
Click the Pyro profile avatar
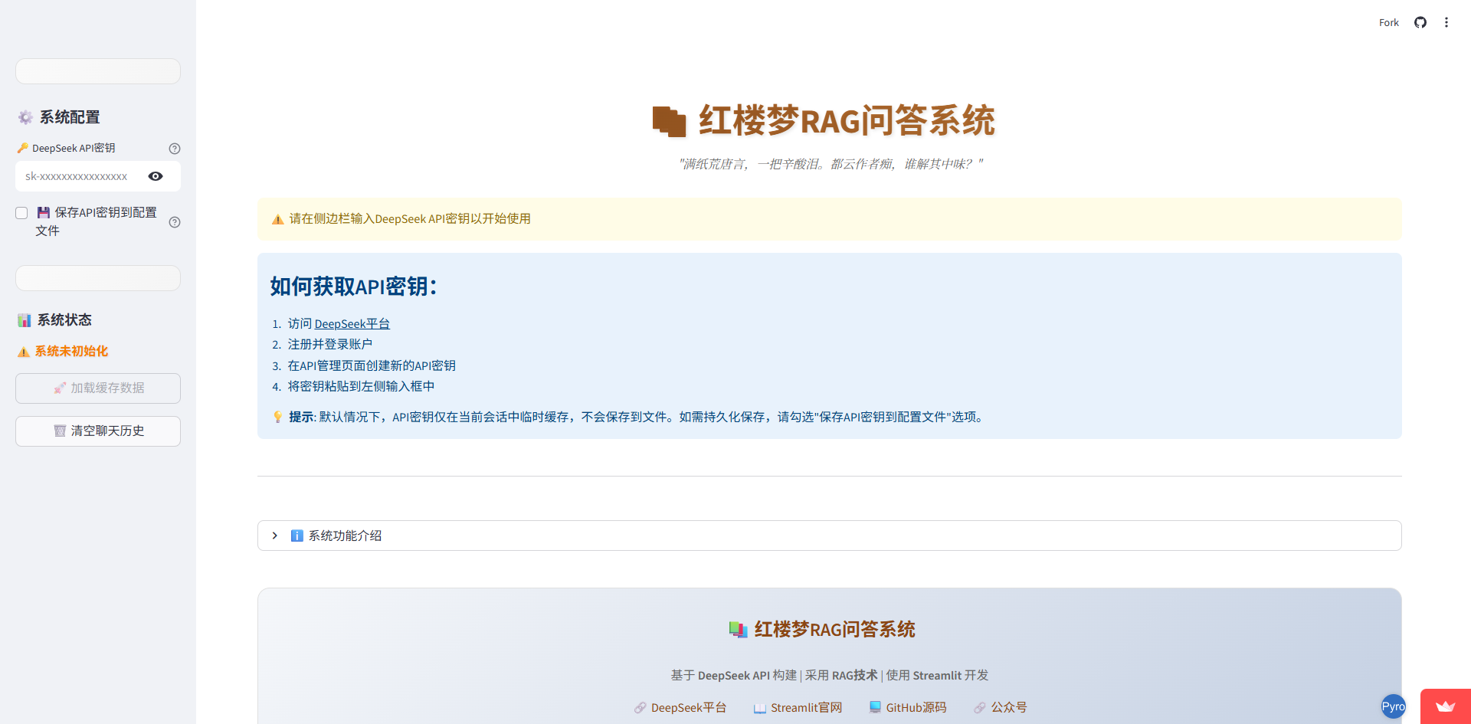coord(1393,706)
